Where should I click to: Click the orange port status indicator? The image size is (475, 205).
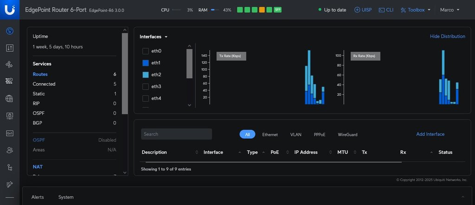click(262, 10)
